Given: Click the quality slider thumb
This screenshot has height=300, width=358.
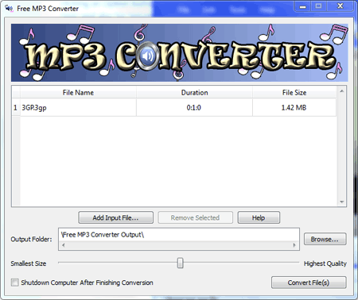Looking at the screenshot, I should [x=180, y=263].
